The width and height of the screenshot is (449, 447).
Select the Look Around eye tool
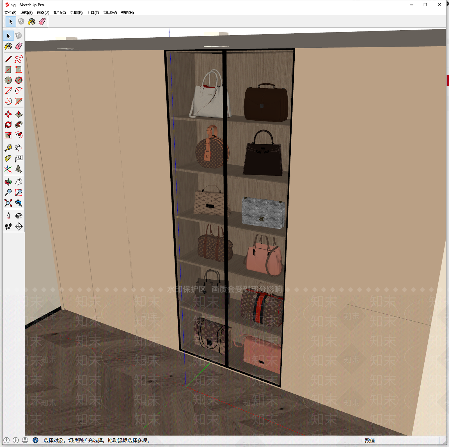(19, 216)
